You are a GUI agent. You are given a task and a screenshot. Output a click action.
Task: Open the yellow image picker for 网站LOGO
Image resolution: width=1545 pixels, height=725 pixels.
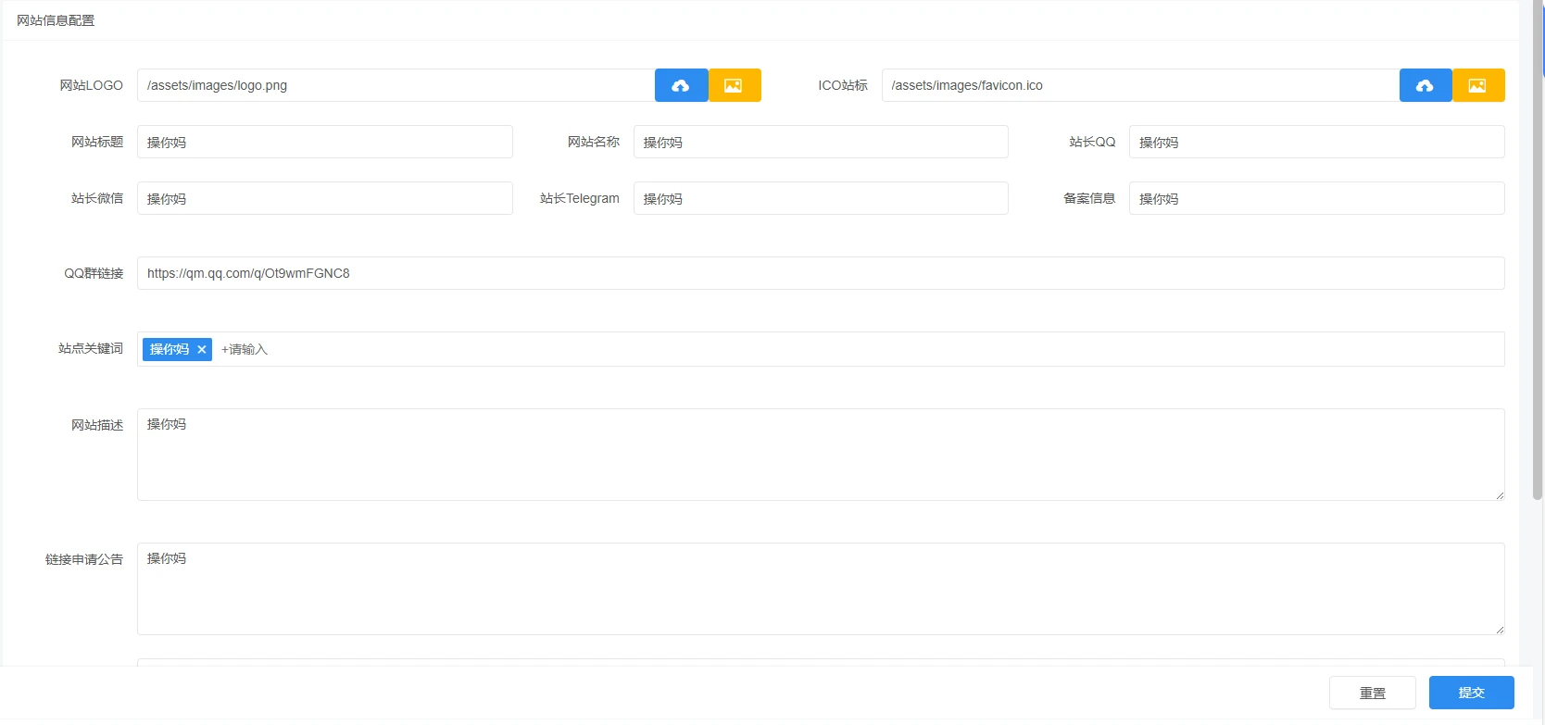(734, 85)
